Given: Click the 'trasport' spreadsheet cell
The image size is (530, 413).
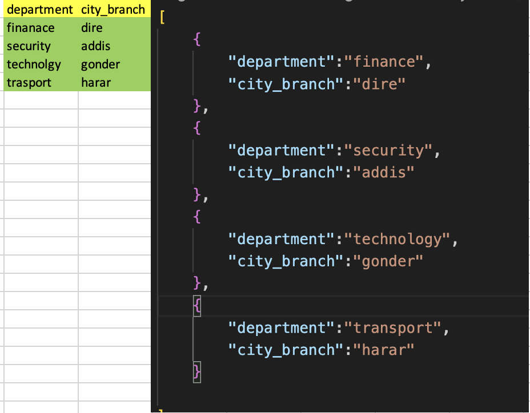Looking at the screenshot, I should [41, 82].
